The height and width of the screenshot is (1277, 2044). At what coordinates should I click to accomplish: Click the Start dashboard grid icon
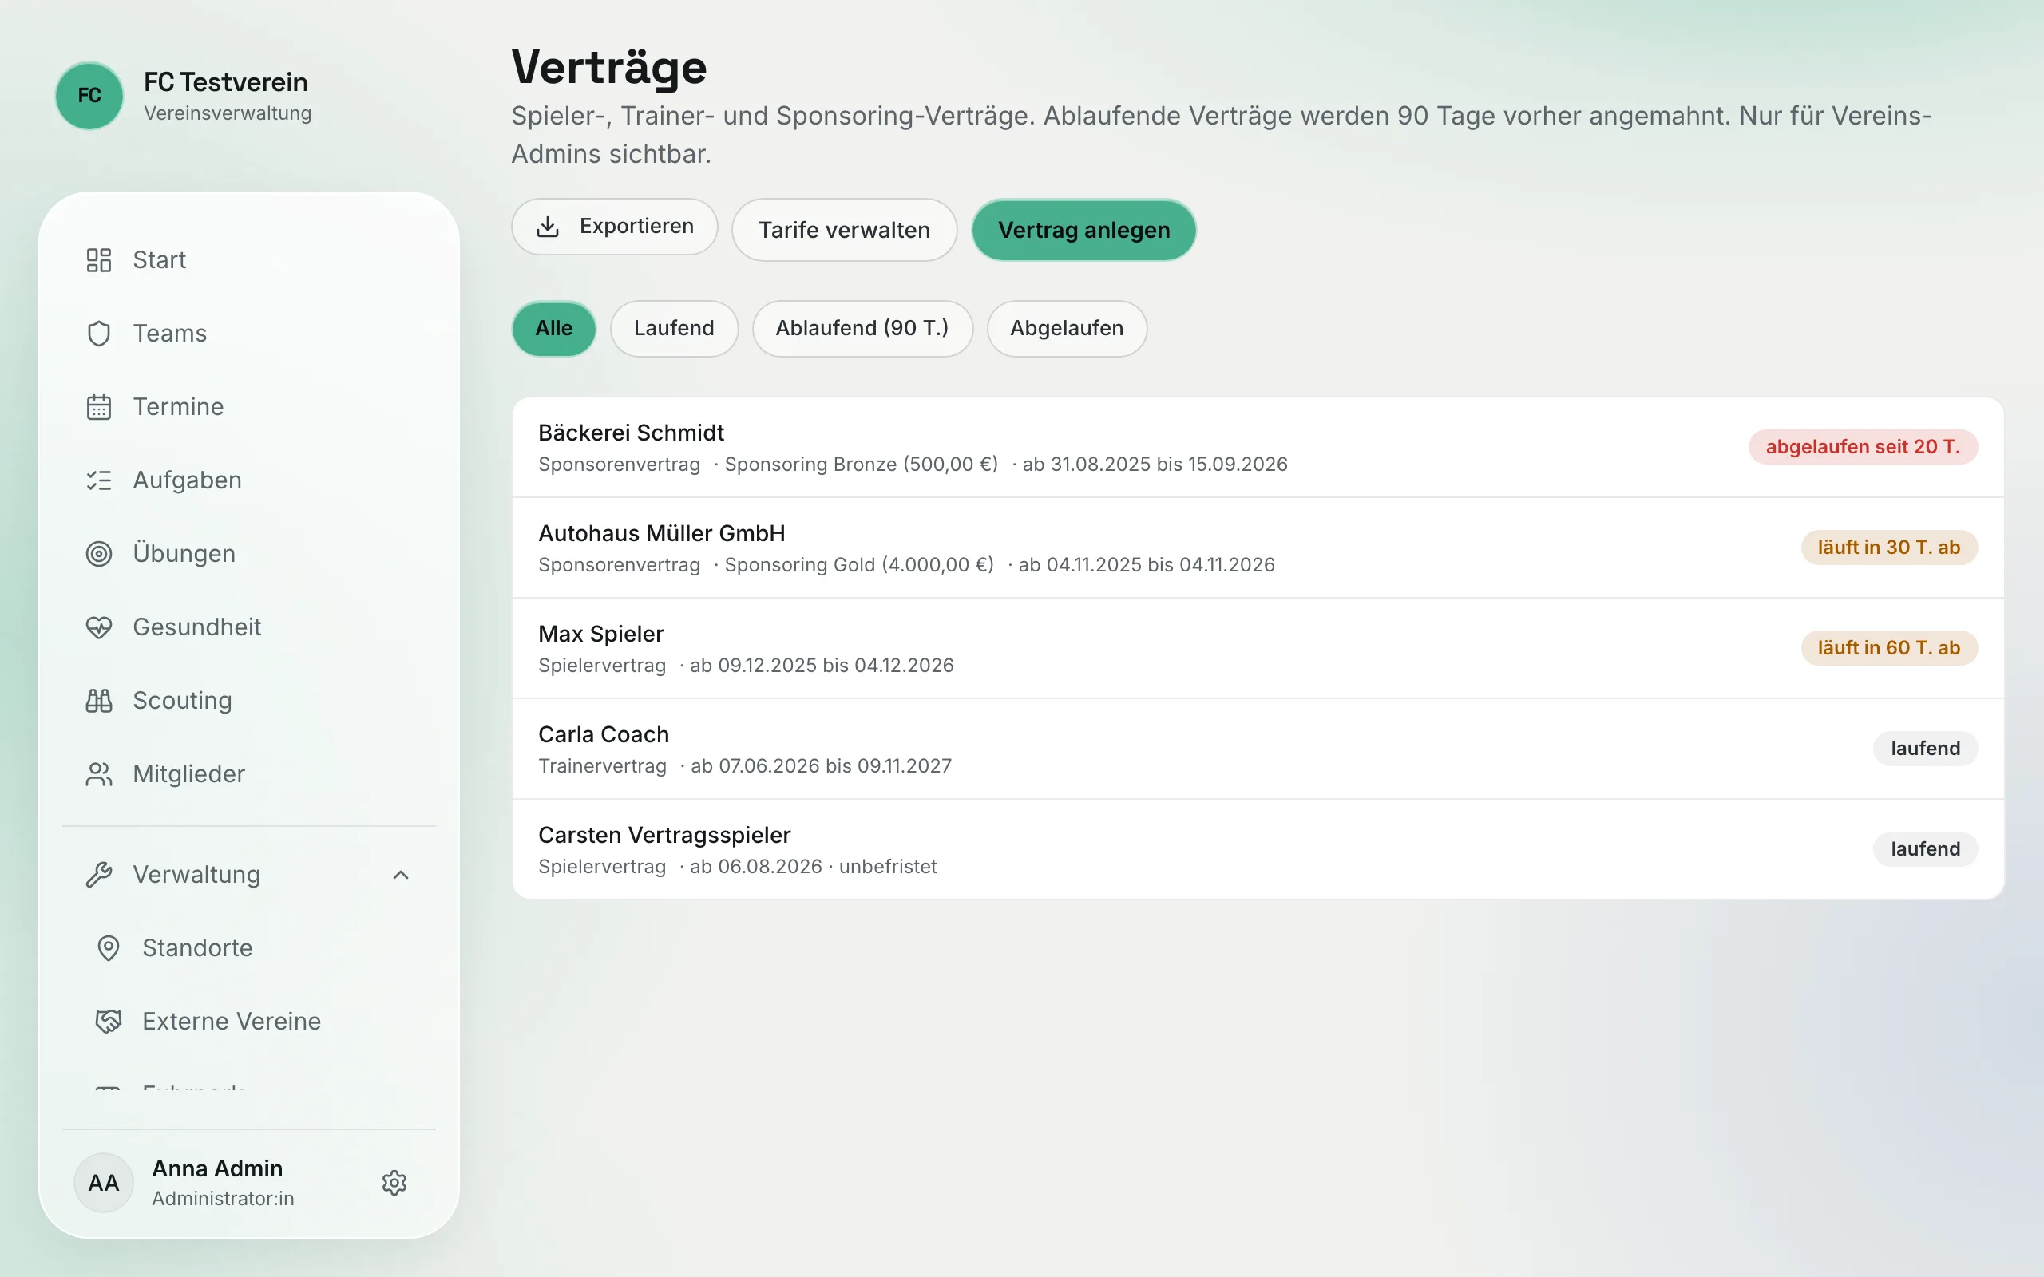(99, 260)
